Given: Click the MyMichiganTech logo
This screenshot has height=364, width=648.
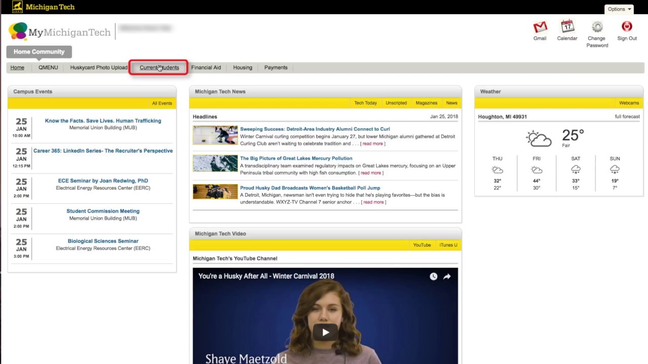Looking at the screenshot, I should pos(60,31).
